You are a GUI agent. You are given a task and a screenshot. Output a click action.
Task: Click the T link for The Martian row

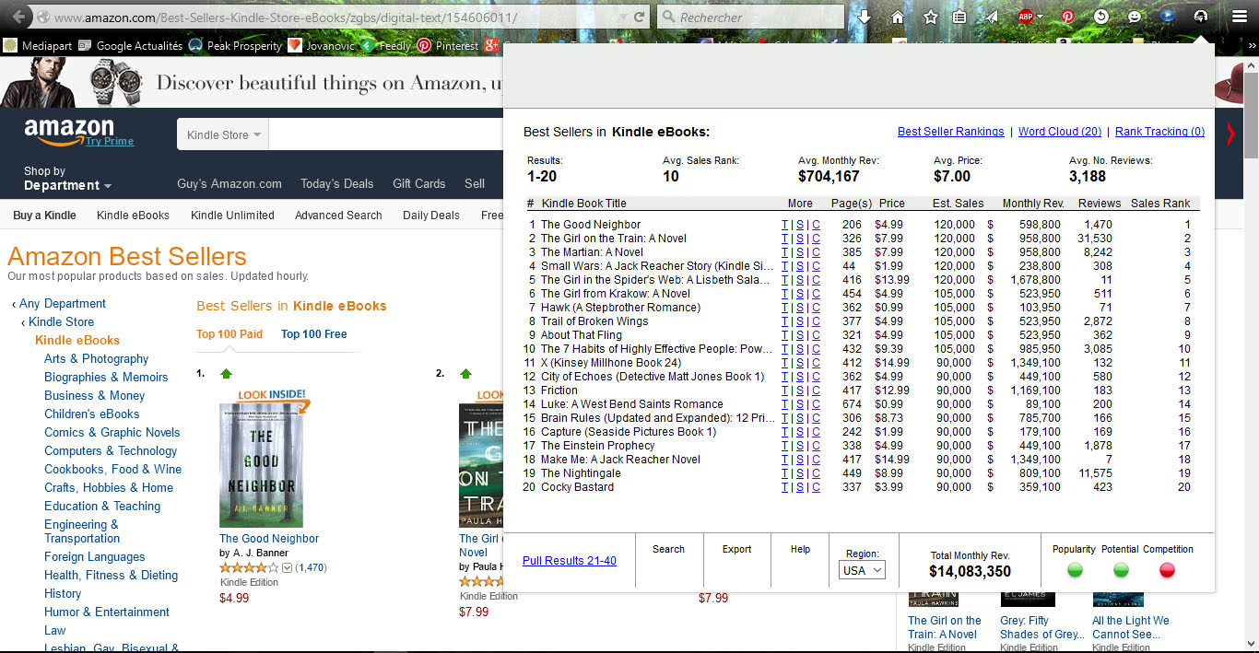tap(784, 252)
